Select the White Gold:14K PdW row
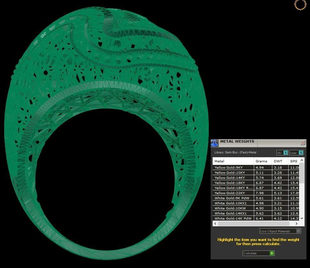The height and width of the screenshot is (268, 310). (x=256, y=218)
